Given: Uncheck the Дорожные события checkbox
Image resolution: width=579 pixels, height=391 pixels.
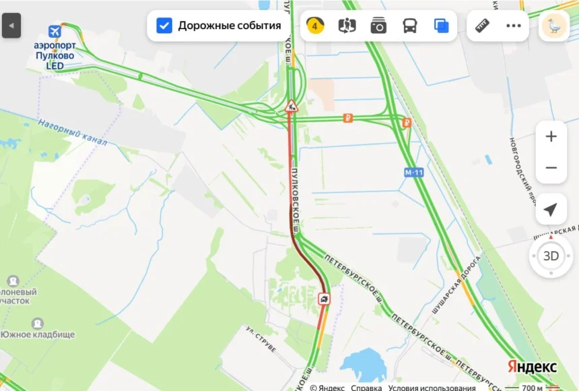Looking at the screenshot, I should coord(164,26).
